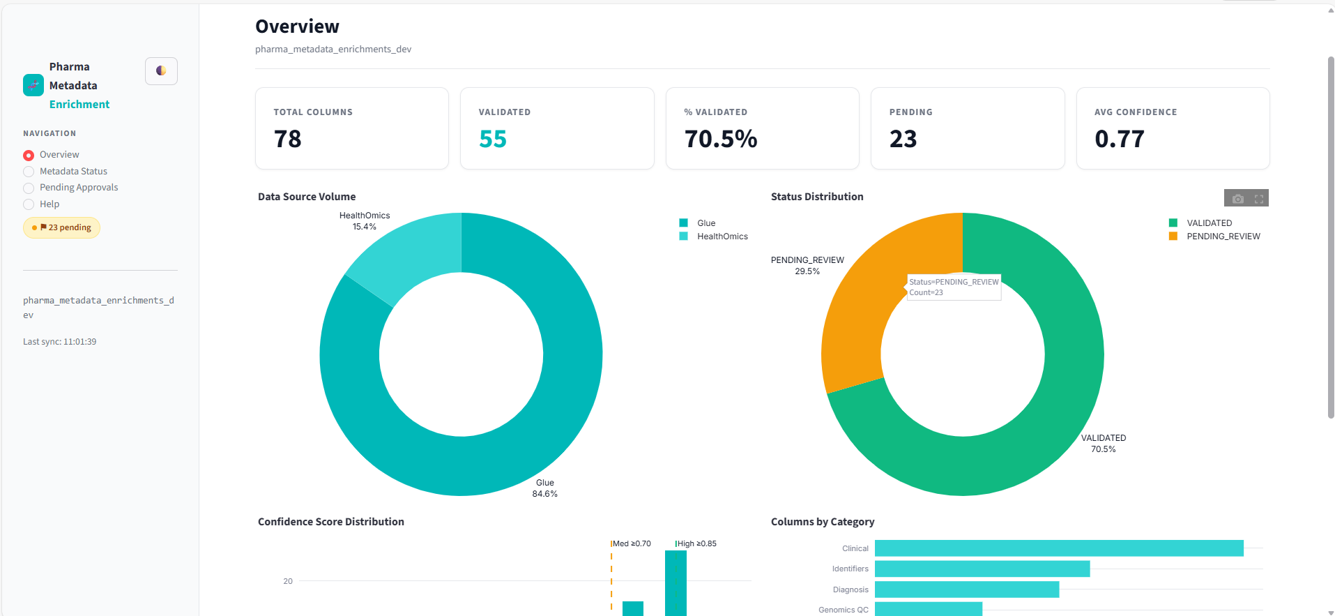Click the Clinical bar in Columns by Category
Image resolution: width=1335 pixels, height=616 pixels.
click(1059, 548)
